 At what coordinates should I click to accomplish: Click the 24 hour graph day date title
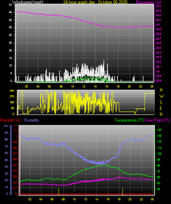[95, 2]
